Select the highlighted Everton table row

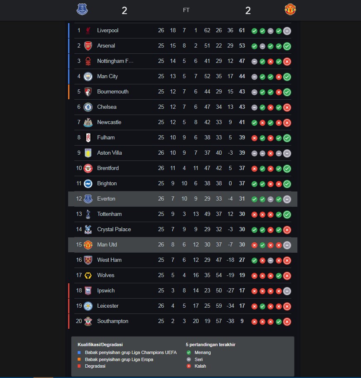[183, 199]
